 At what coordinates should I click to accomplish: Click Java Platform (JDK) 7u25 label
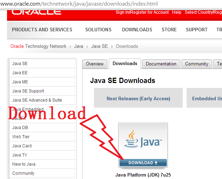click(x=143, y=175)
